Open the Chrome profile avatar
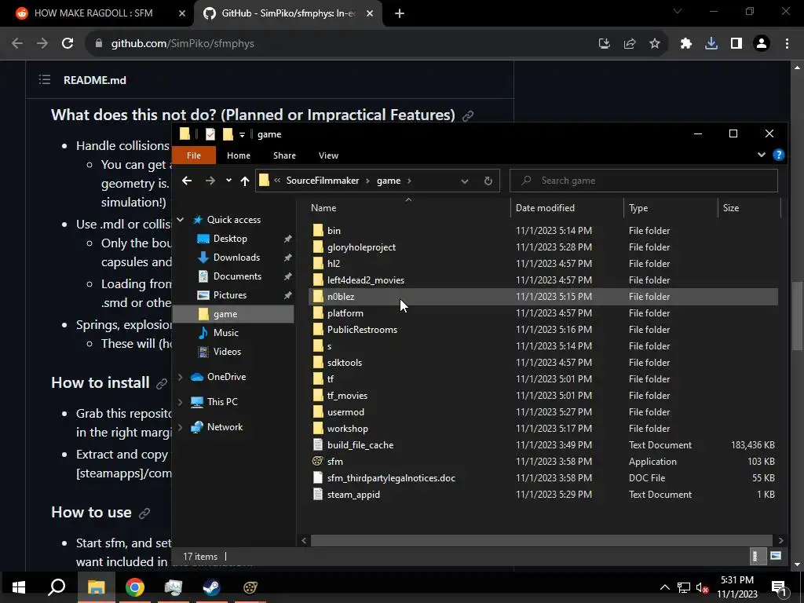Image resolution: width=804 pixels, height=603 pixels. (x=762, y=44)
